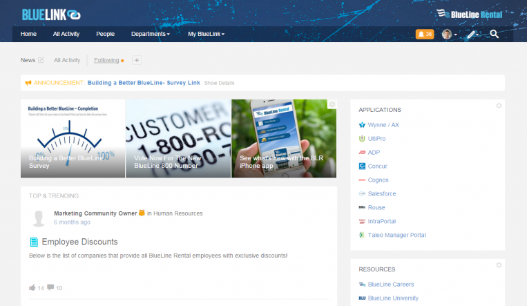Open the BLR iPhone app news tile
The width and height of the screenshot is (527, 306).
coord(284,139)
